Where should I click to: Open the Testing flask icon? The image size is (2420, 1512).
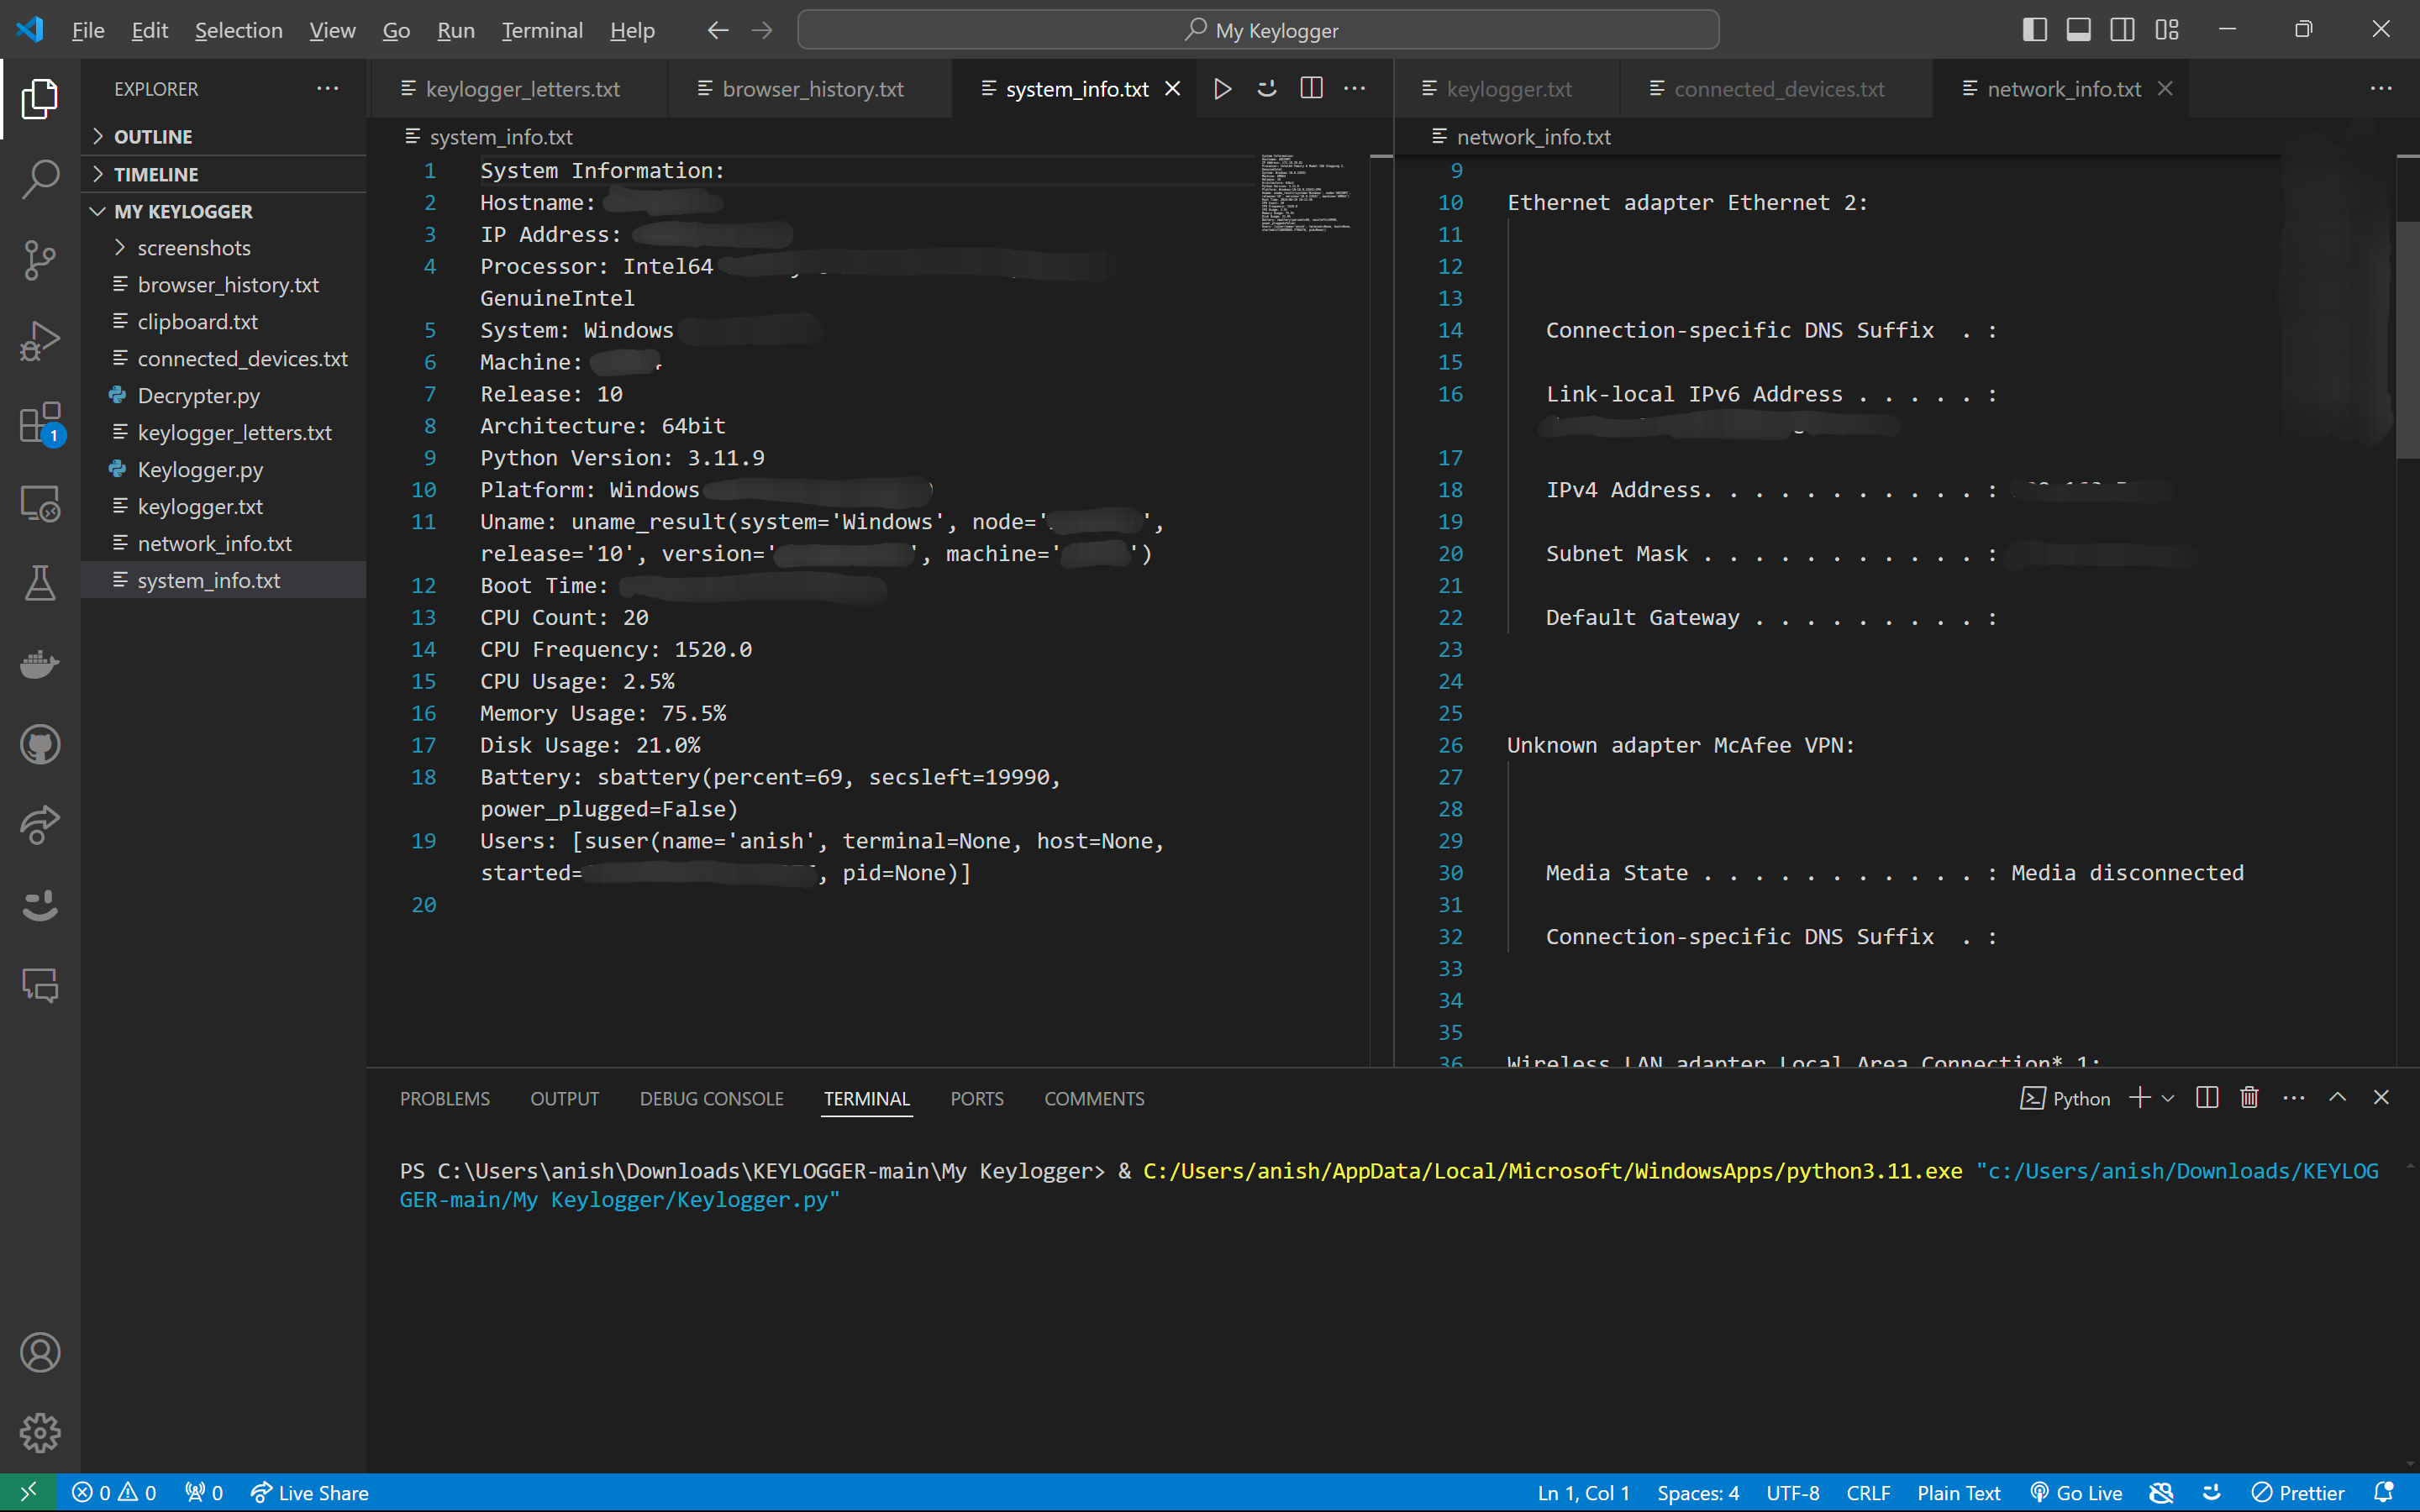tap(40, 583)
